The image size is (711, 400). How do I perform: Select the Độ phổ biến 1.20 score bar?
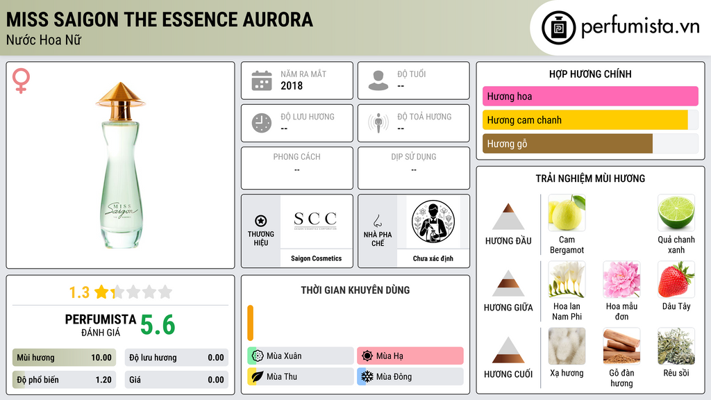pos(64,380)
